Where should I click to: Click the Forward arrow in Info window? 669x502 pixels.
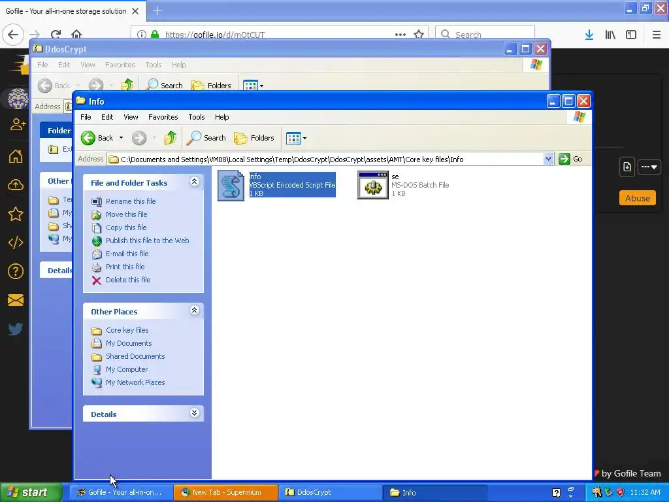pos(139,138)
